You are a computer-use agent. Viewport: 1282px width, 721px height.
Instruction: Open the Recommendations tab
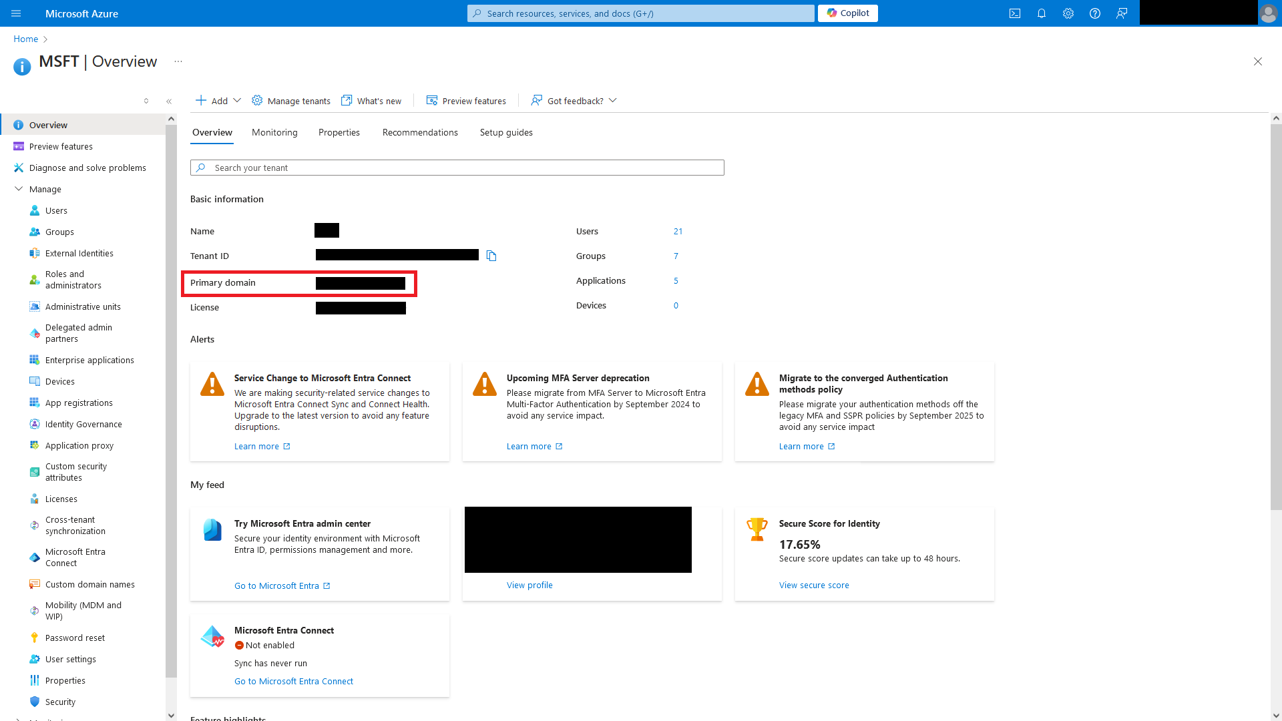click(x=420, y=132)
